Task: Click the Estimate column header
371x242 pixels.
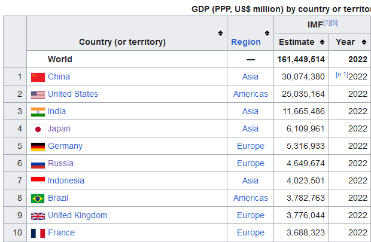Action: (x=297, y=42)
